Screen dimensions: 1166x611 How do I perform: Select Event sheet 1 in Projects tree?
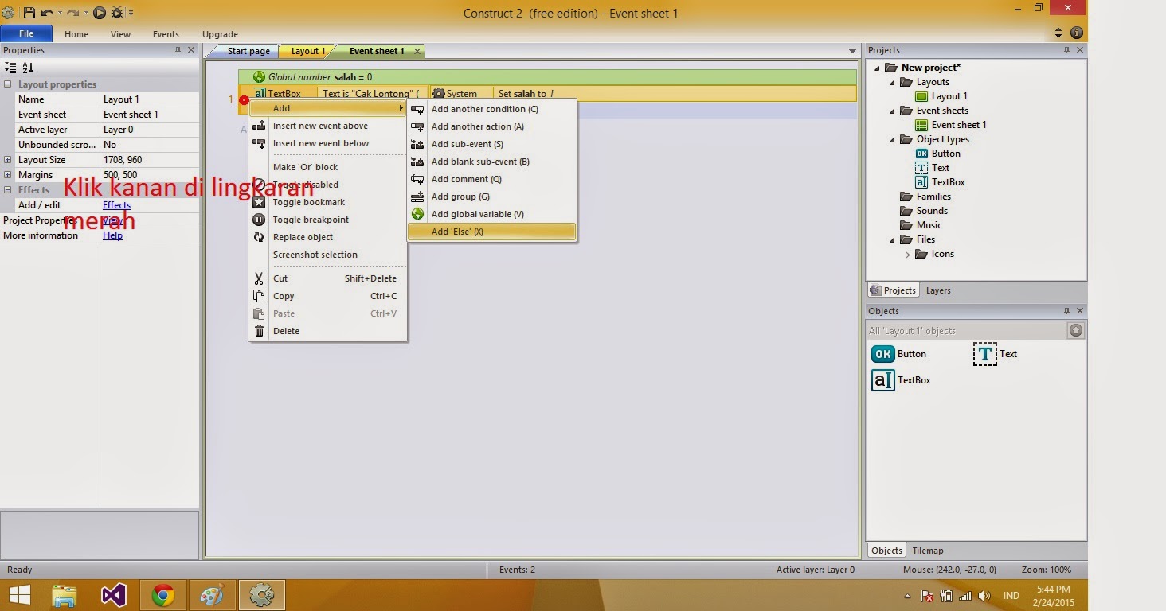[959, 125]
